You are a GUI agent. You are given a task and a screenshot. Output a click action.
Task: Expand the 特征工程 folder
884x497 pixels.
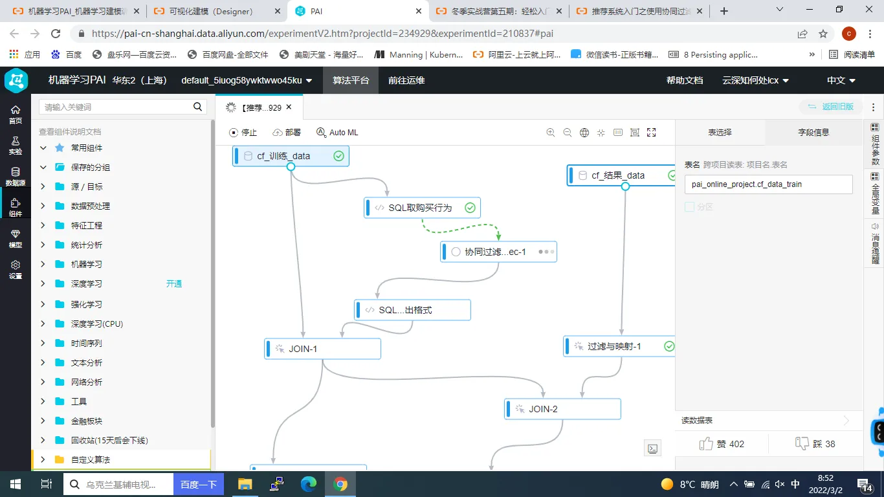[43, 225]
